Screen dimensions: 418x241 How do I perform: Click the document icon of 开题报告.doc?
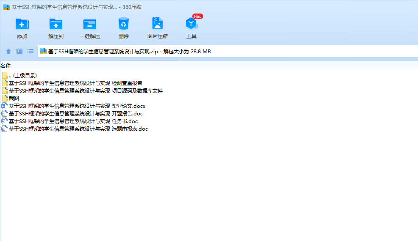coord(4,114)
